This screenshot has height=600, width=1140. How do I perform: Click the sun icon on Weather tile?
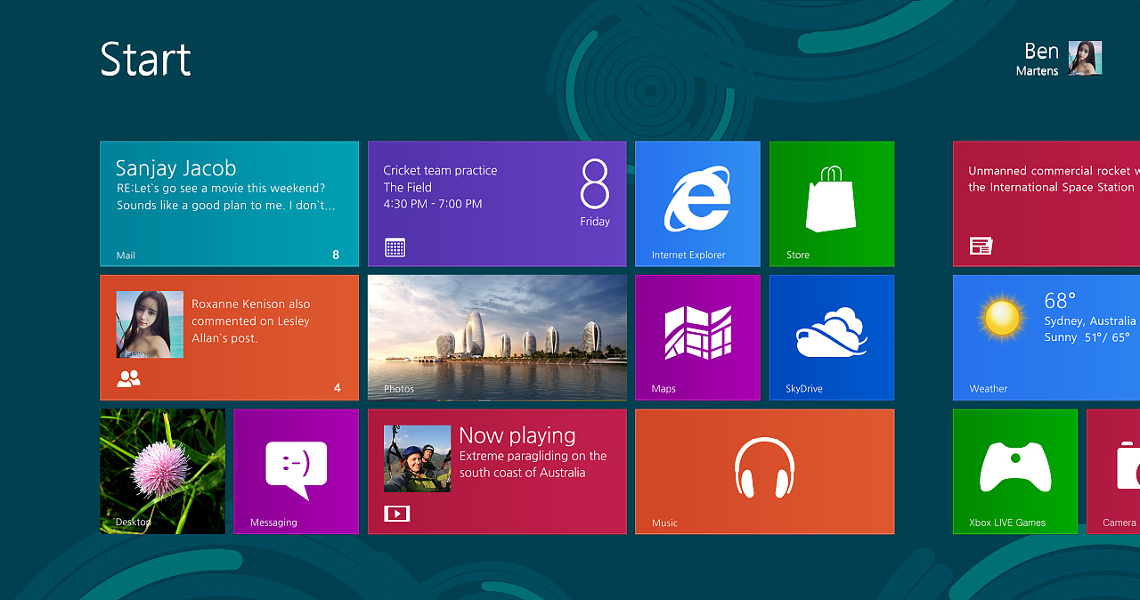point(1002,316)
